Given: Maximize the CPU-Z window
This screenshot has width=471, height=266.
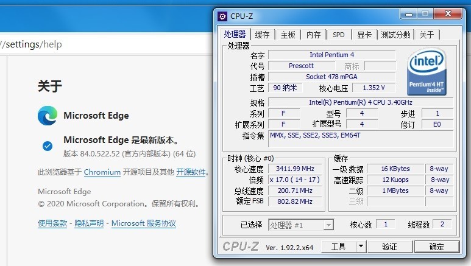Looking at the screenshot, I should pyautogui.click(x=425, y=14).
